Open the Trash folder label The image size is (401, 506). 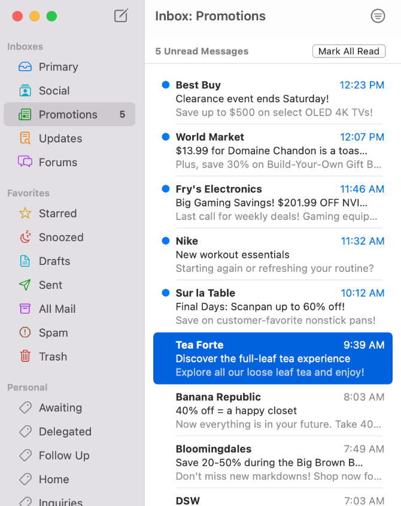click(x=53, y=356)
